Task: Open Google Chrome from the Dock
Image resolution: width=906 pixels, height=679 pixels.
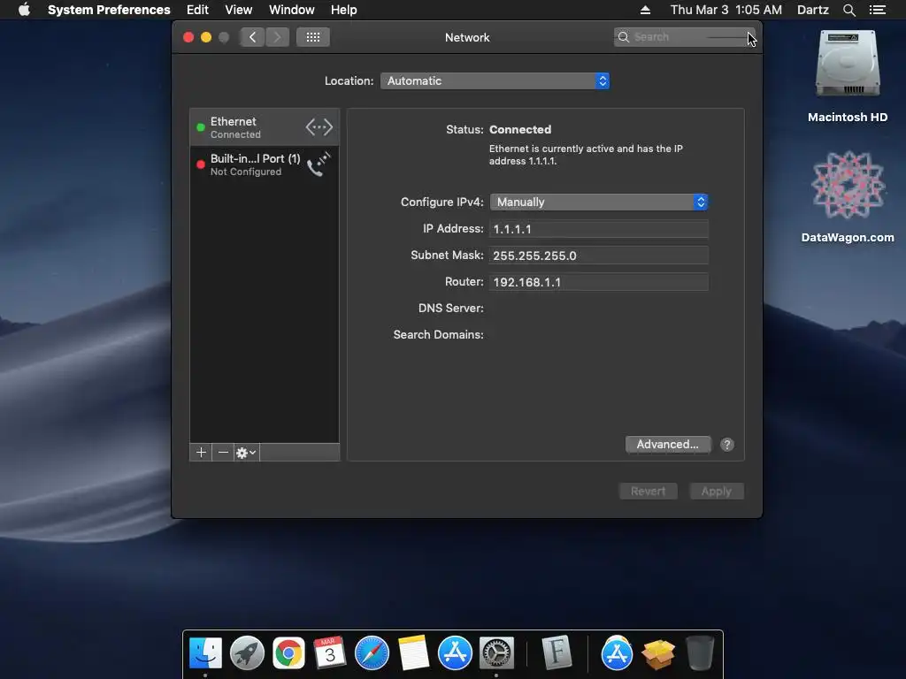Action: (x=289, y=653)
